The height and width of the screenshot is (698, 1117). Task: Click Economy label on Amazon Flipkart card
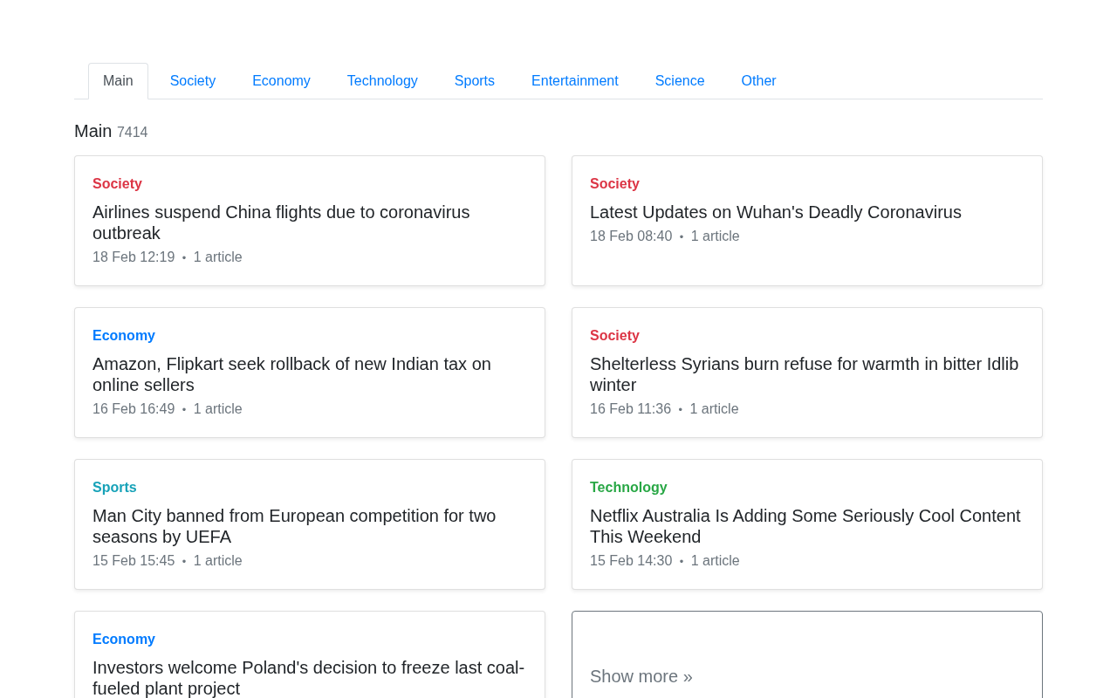click(124, 336)
